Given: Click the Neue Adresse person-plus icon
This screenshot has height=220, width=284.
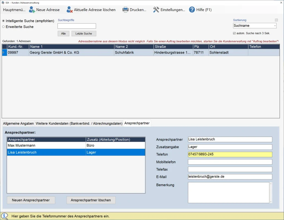Looking at the screenshot, I should click(32, 10).
